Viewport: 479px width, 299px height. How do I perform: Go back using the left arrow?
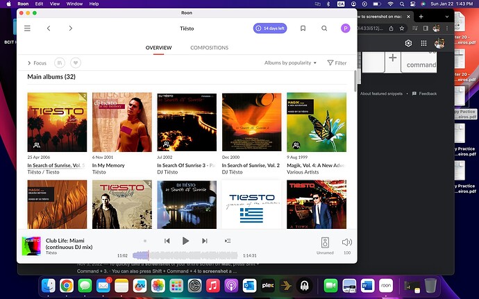(x=49, y=28)
